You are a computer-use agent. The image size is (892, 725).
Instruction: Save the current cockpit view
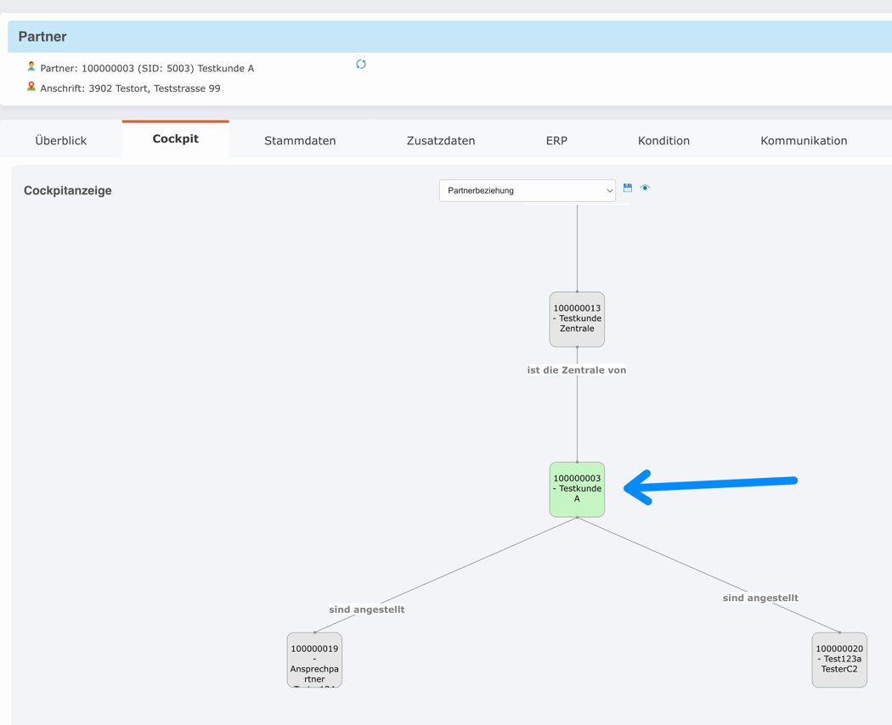[627, 188]
